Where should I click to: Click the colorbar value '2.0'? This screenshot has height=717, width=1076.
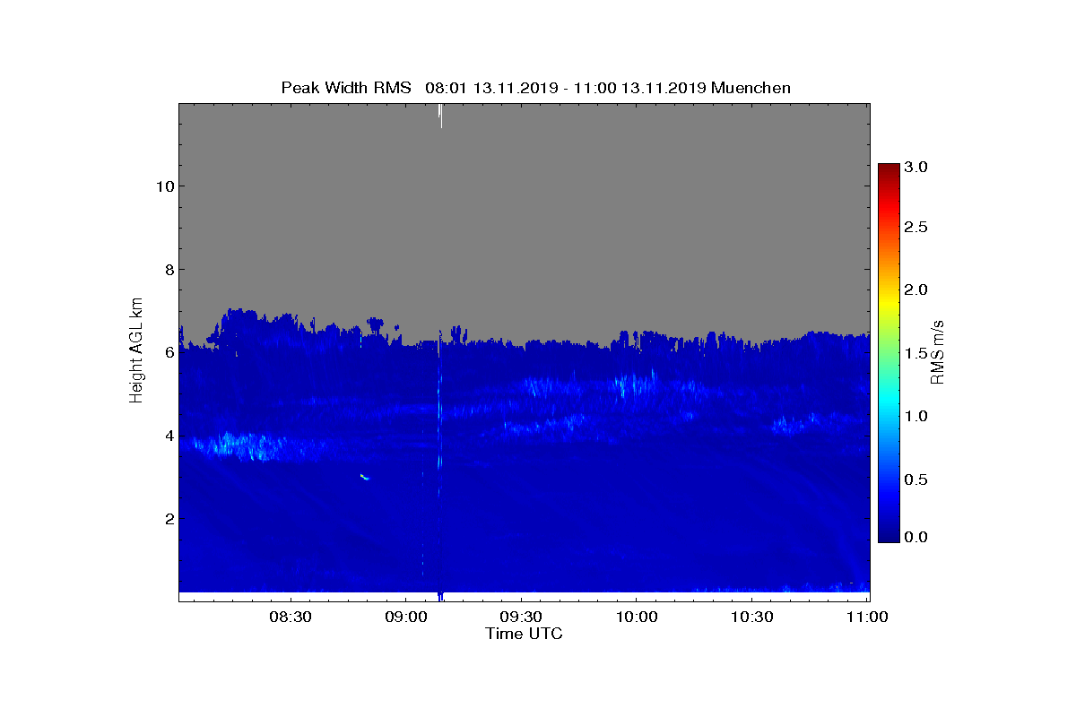point(917,289)
